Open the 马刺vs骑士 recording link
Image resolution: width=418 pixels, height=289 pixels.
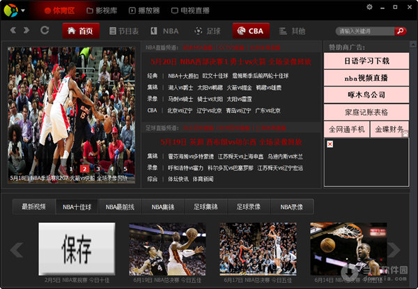coord(180,99)
